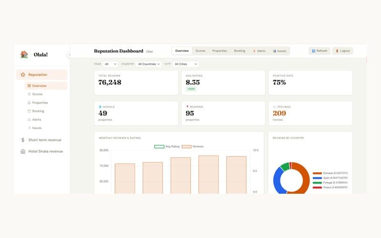This screenshot has height=238, width=381.
Task: Click the Google 49 properties value
Action: pos(103,113)
